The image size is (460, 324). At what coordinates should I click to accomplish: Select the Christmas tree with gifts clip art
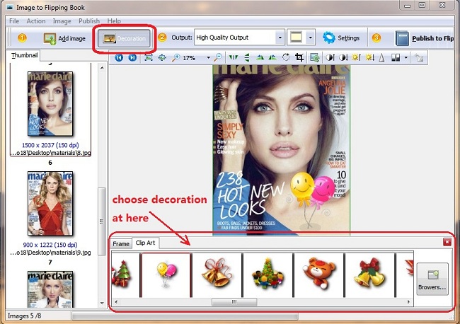pos(125,275)
